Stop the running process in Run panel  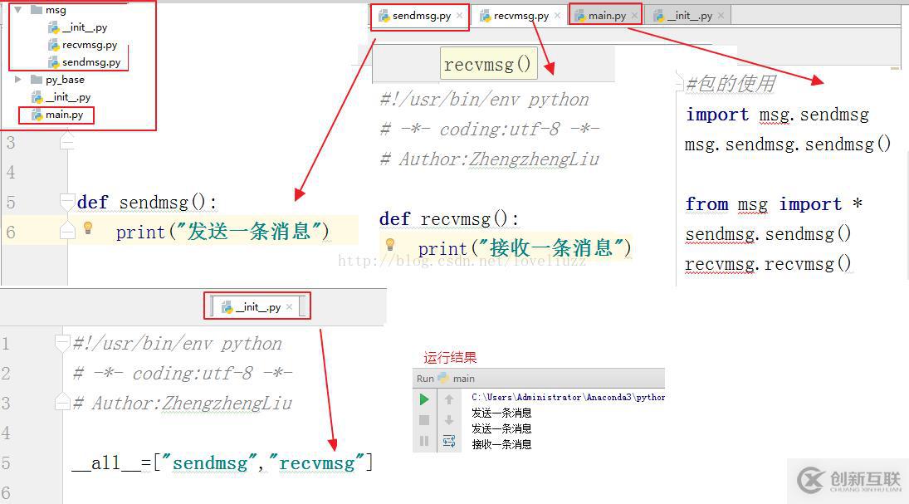(424, 418)
